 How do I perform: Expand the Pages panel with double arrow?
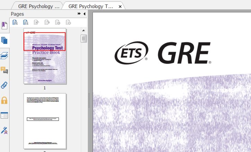pyautogui.click(x=79, y=14)
